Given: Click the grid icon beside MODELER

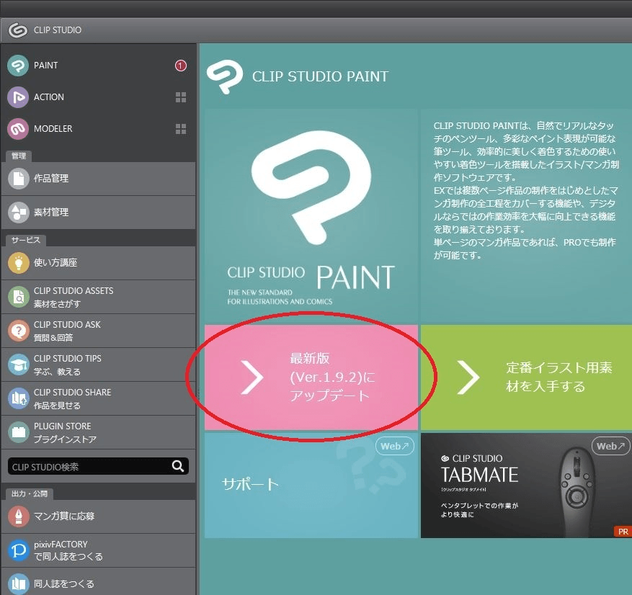Looking at the screenshot, I should click(181, 129).
